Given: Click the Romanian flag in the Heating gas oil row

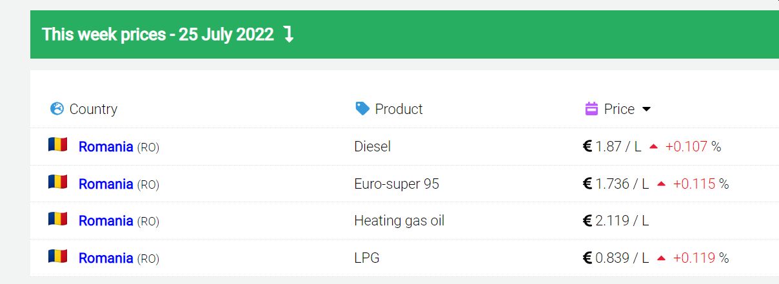Looking at the screenshot, I should [x=57, y=220].
